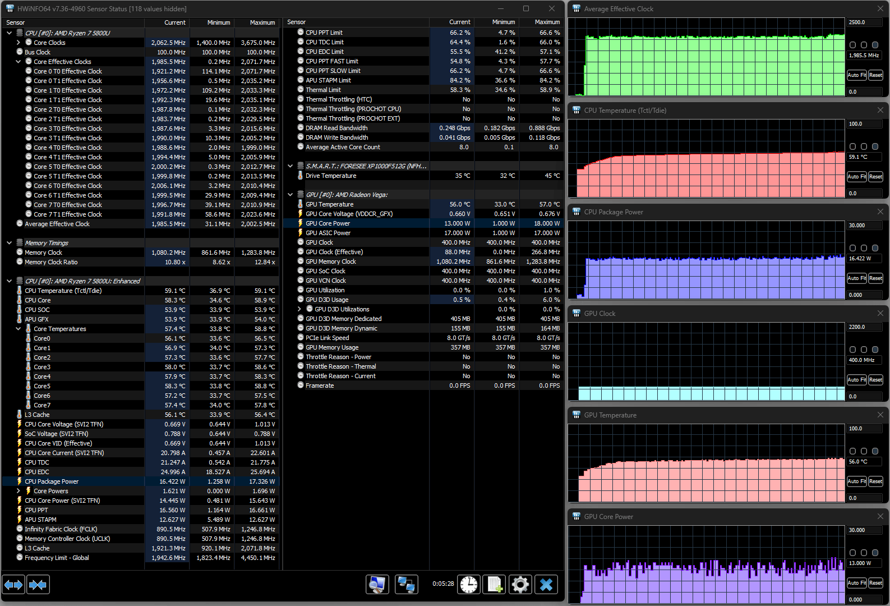Select the Drive Temperature sensor row
Screen dimensions: 890x606
(331, 176)
